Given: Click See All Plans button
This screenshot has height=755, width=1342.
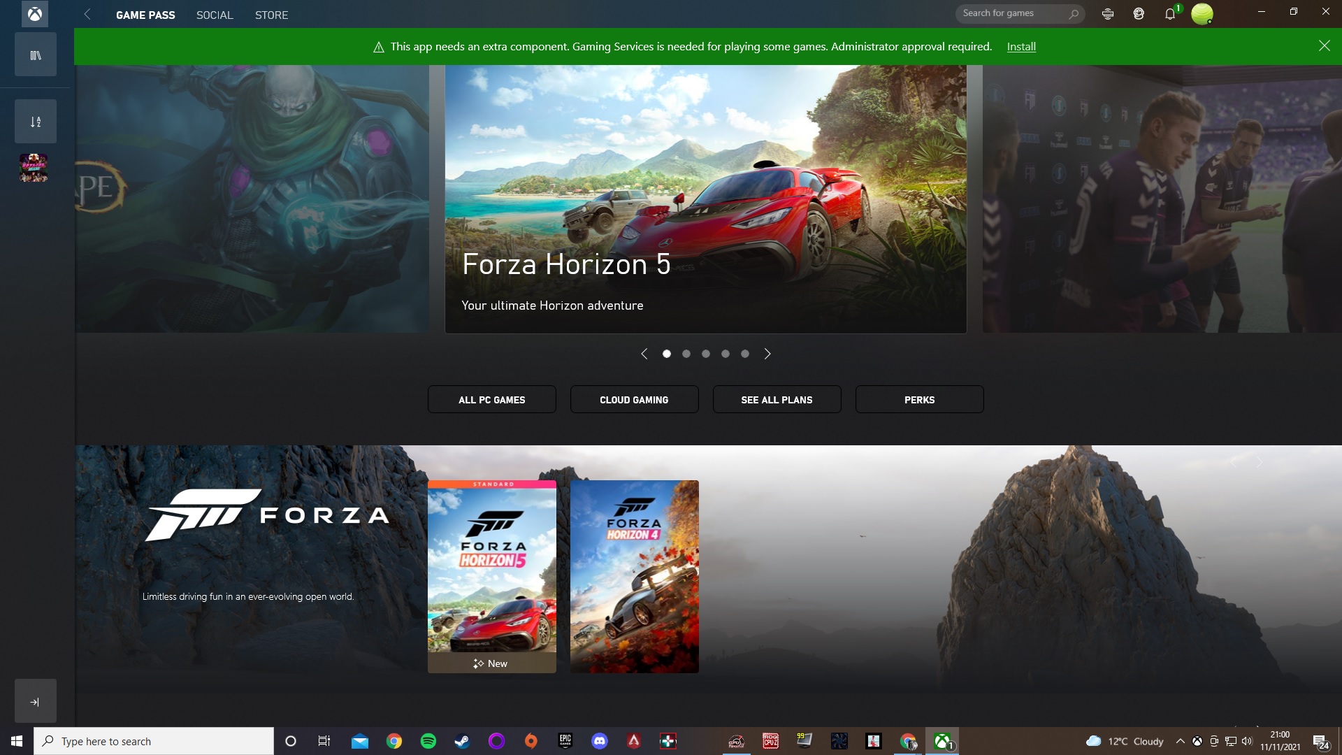Looking at the screenshot, I should tap(777, 399).
